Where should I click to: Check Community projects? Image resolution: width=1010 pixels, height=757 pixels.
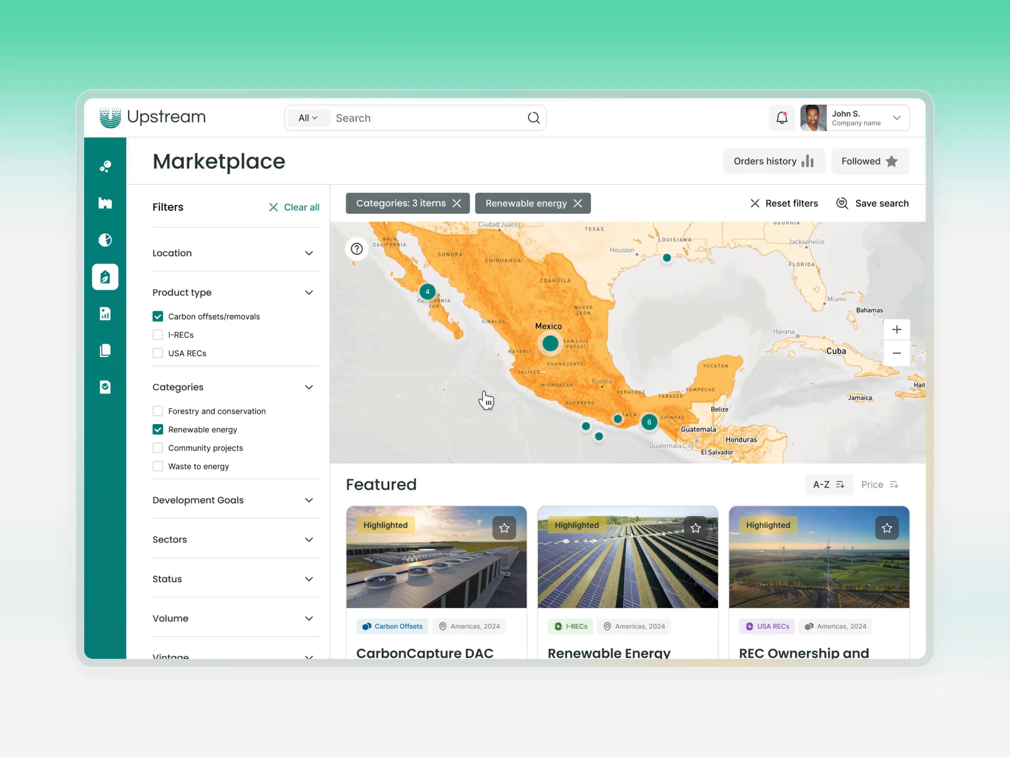tap(157, 448)
